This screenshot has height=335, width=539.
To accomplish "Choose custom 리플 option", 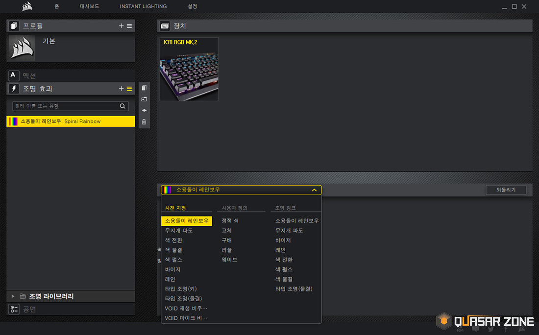I will 226,250.
